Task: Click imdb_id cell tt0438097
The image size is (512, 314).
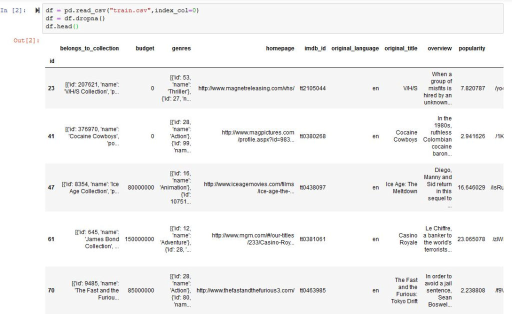Action: coord(313,187)
